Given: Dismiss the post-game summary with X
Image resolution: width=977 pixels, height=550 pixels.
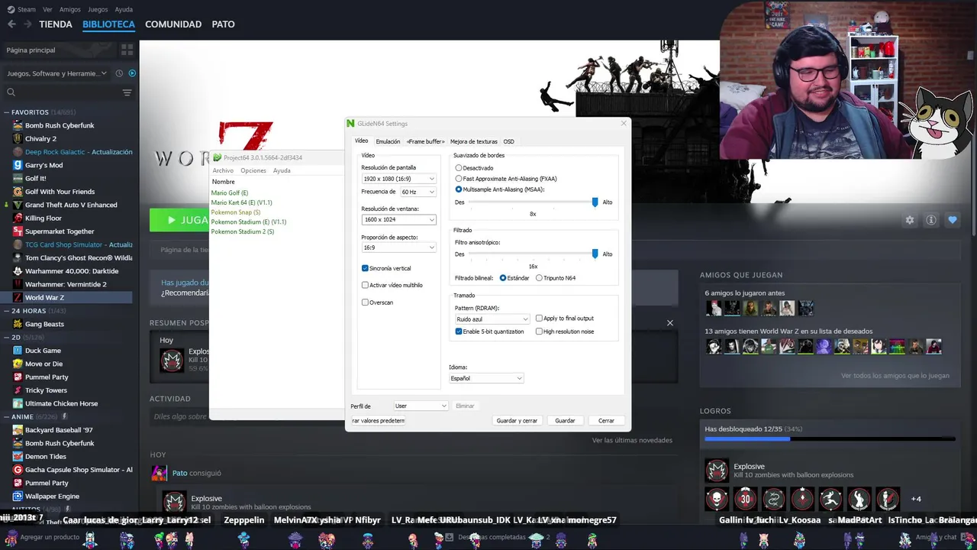Looking at the screenshot, I should tap(670, 322).
